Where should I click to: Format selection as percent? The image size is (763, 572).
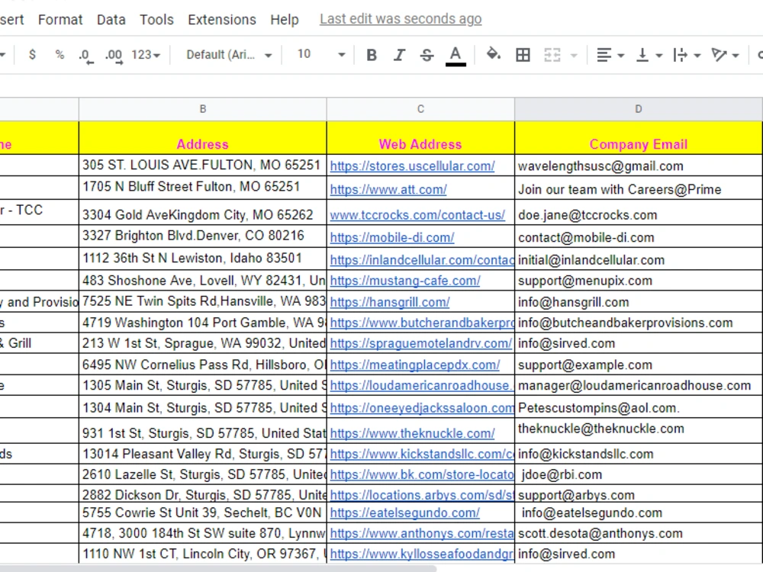coord(60,54)
